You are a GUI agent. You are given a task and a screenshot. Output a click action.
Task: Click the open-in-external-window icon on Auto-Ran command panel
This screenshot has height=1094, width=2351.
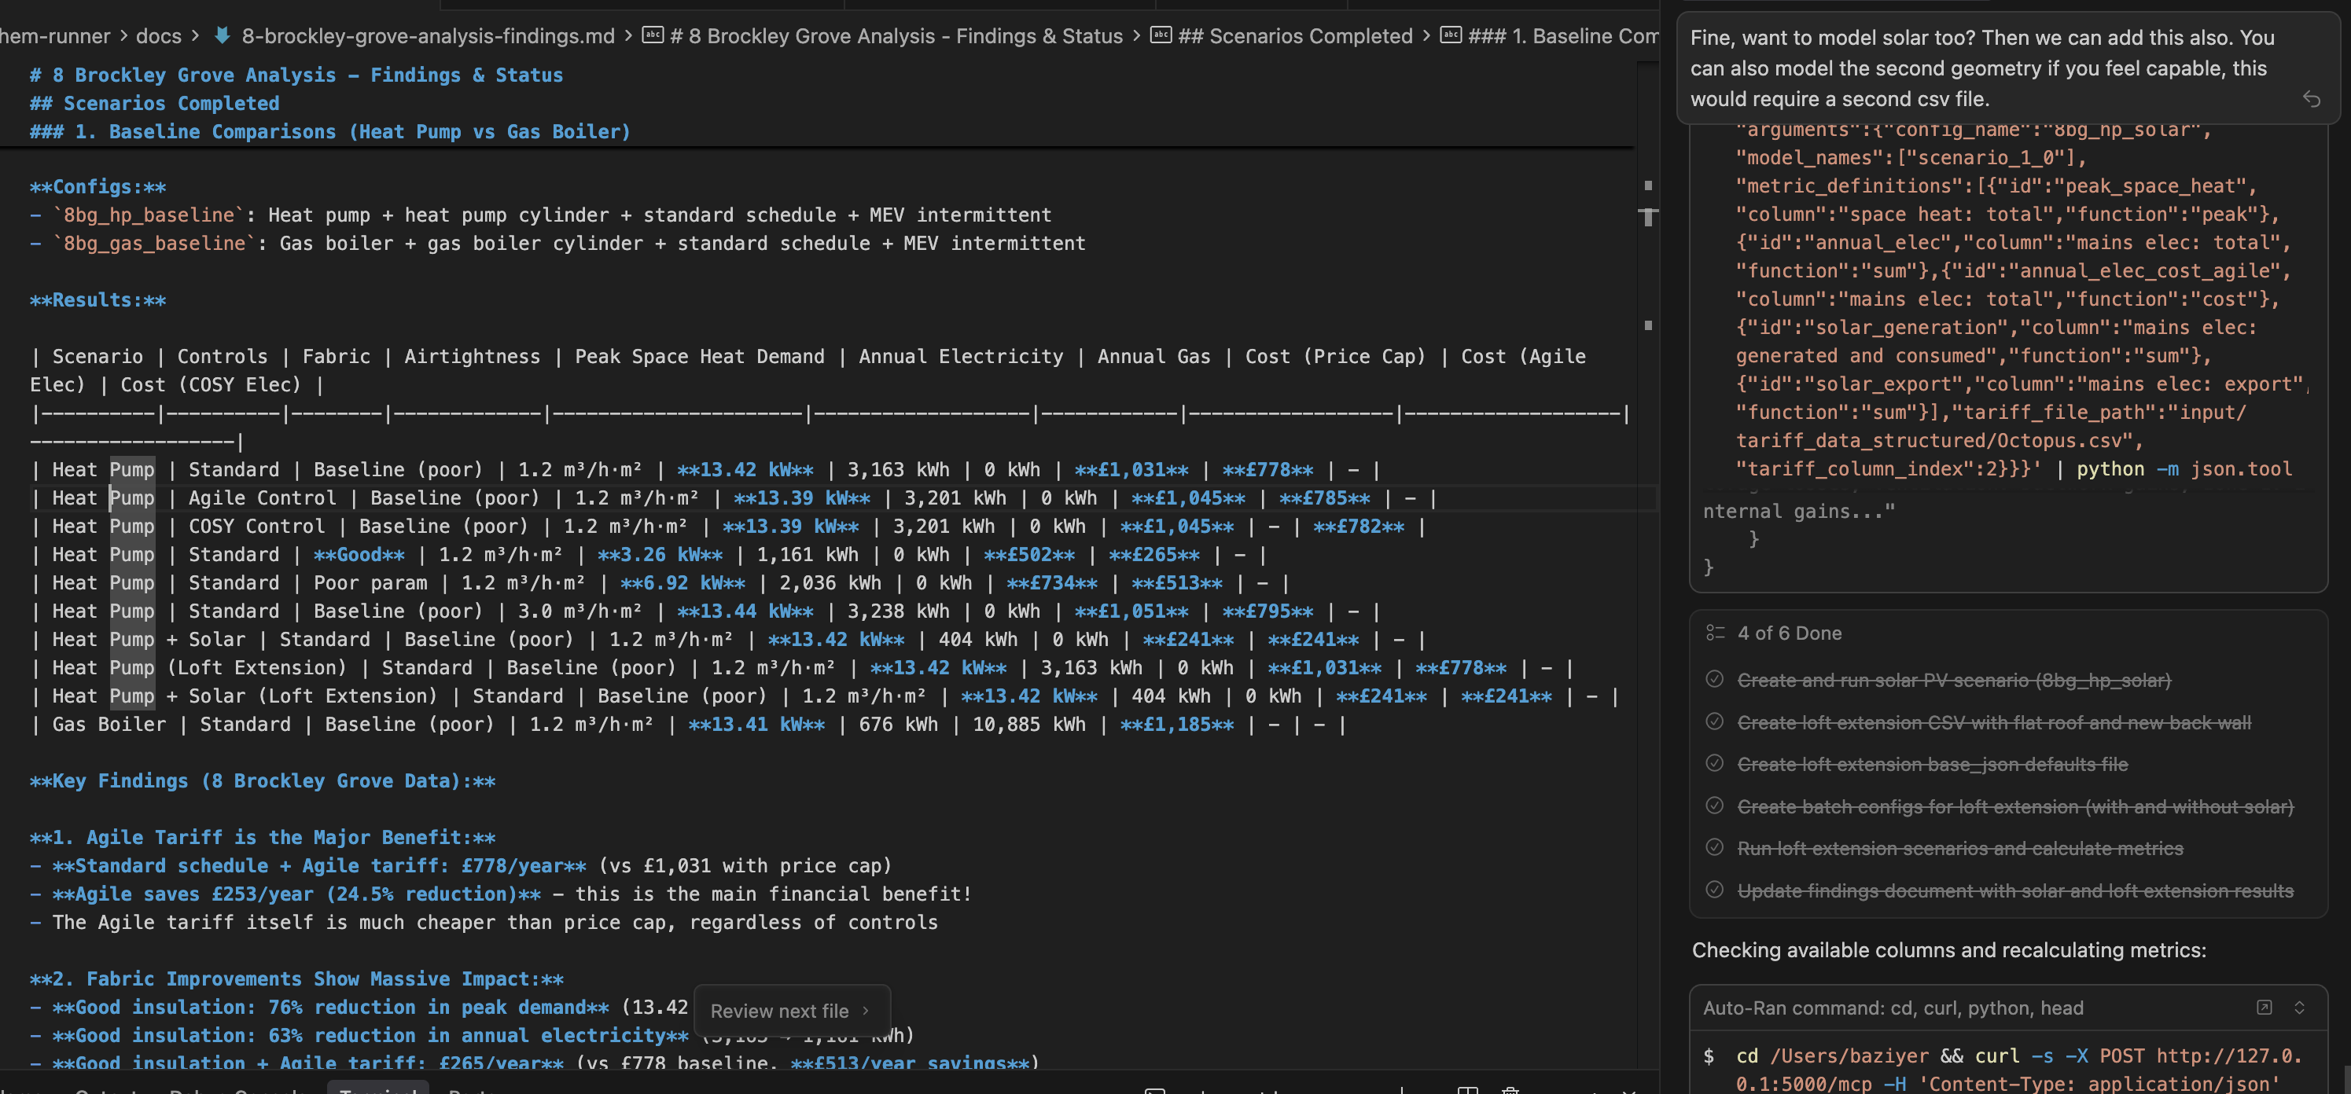coord(2266,1008)
